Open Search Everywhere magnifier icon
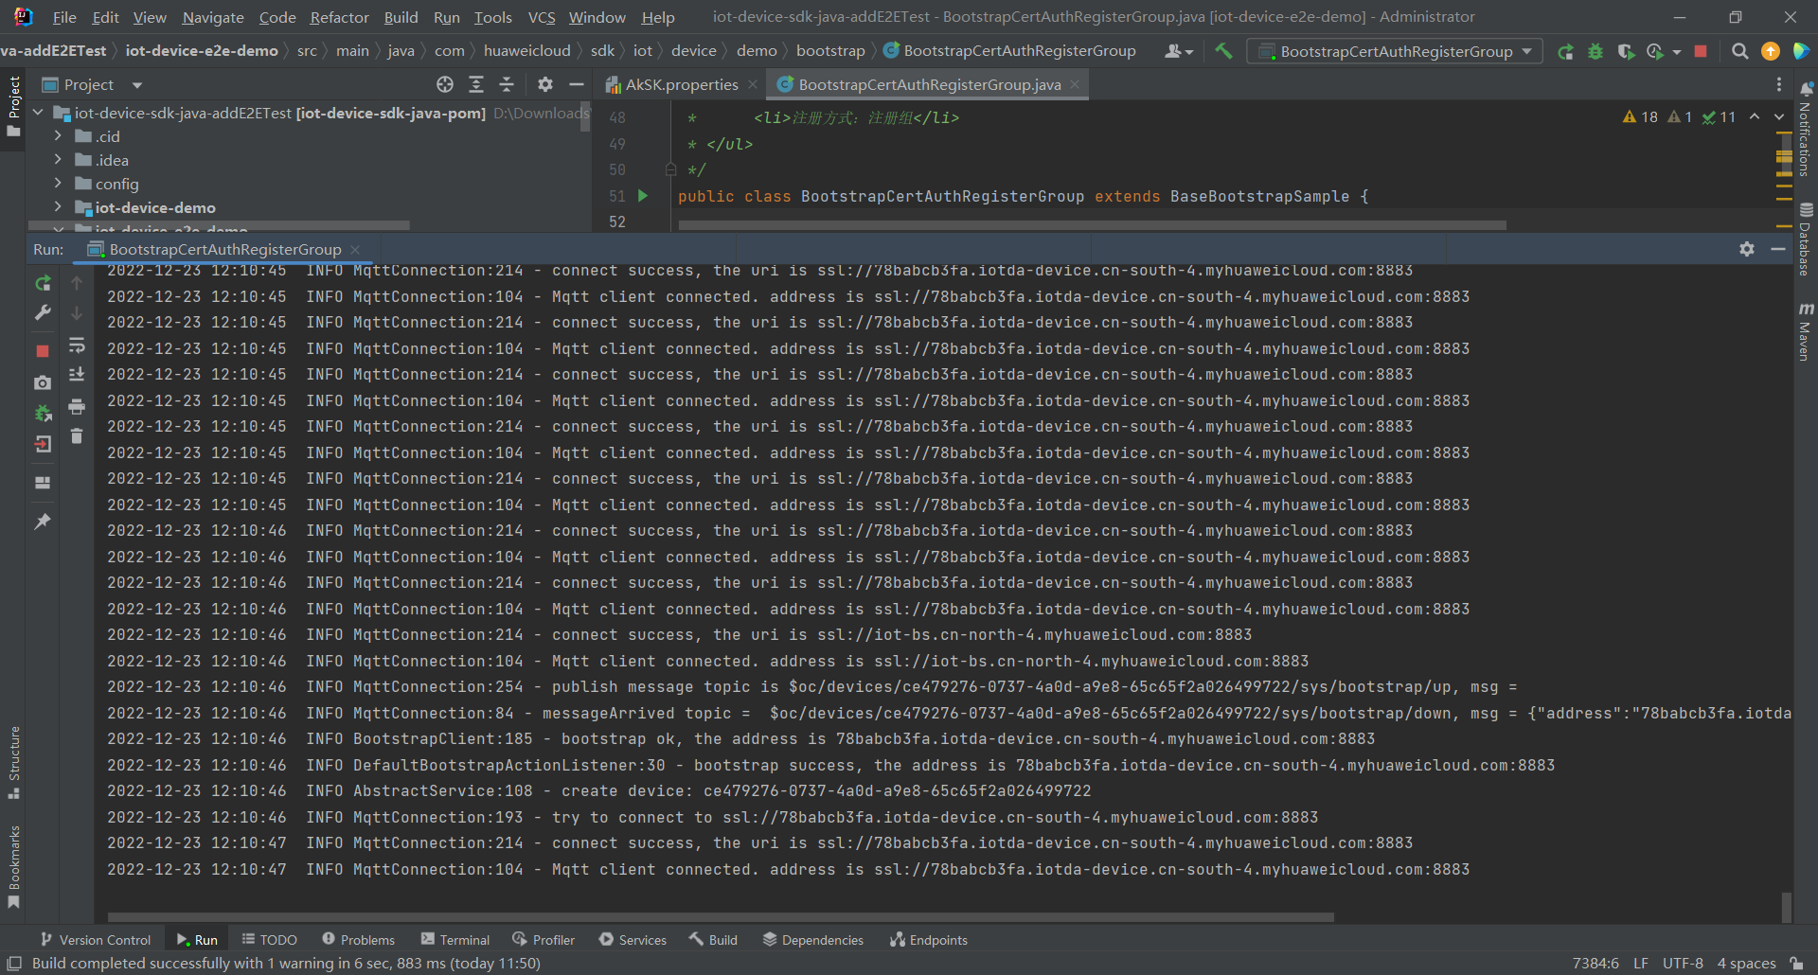 [1739, 51]
